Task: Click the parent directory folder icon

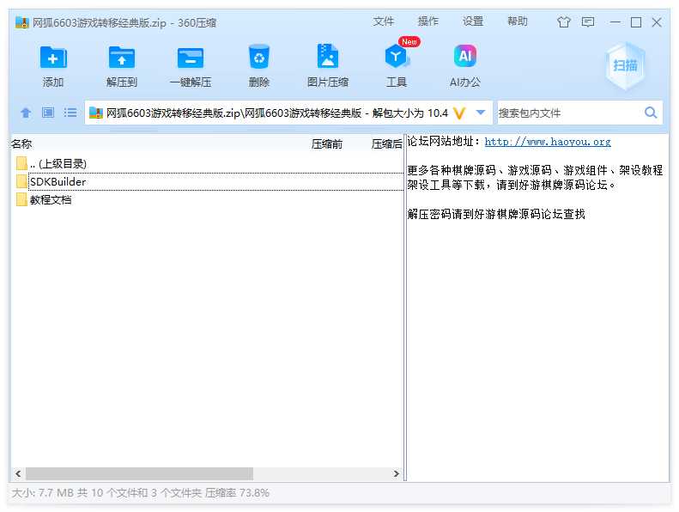Action: point(21,163)
